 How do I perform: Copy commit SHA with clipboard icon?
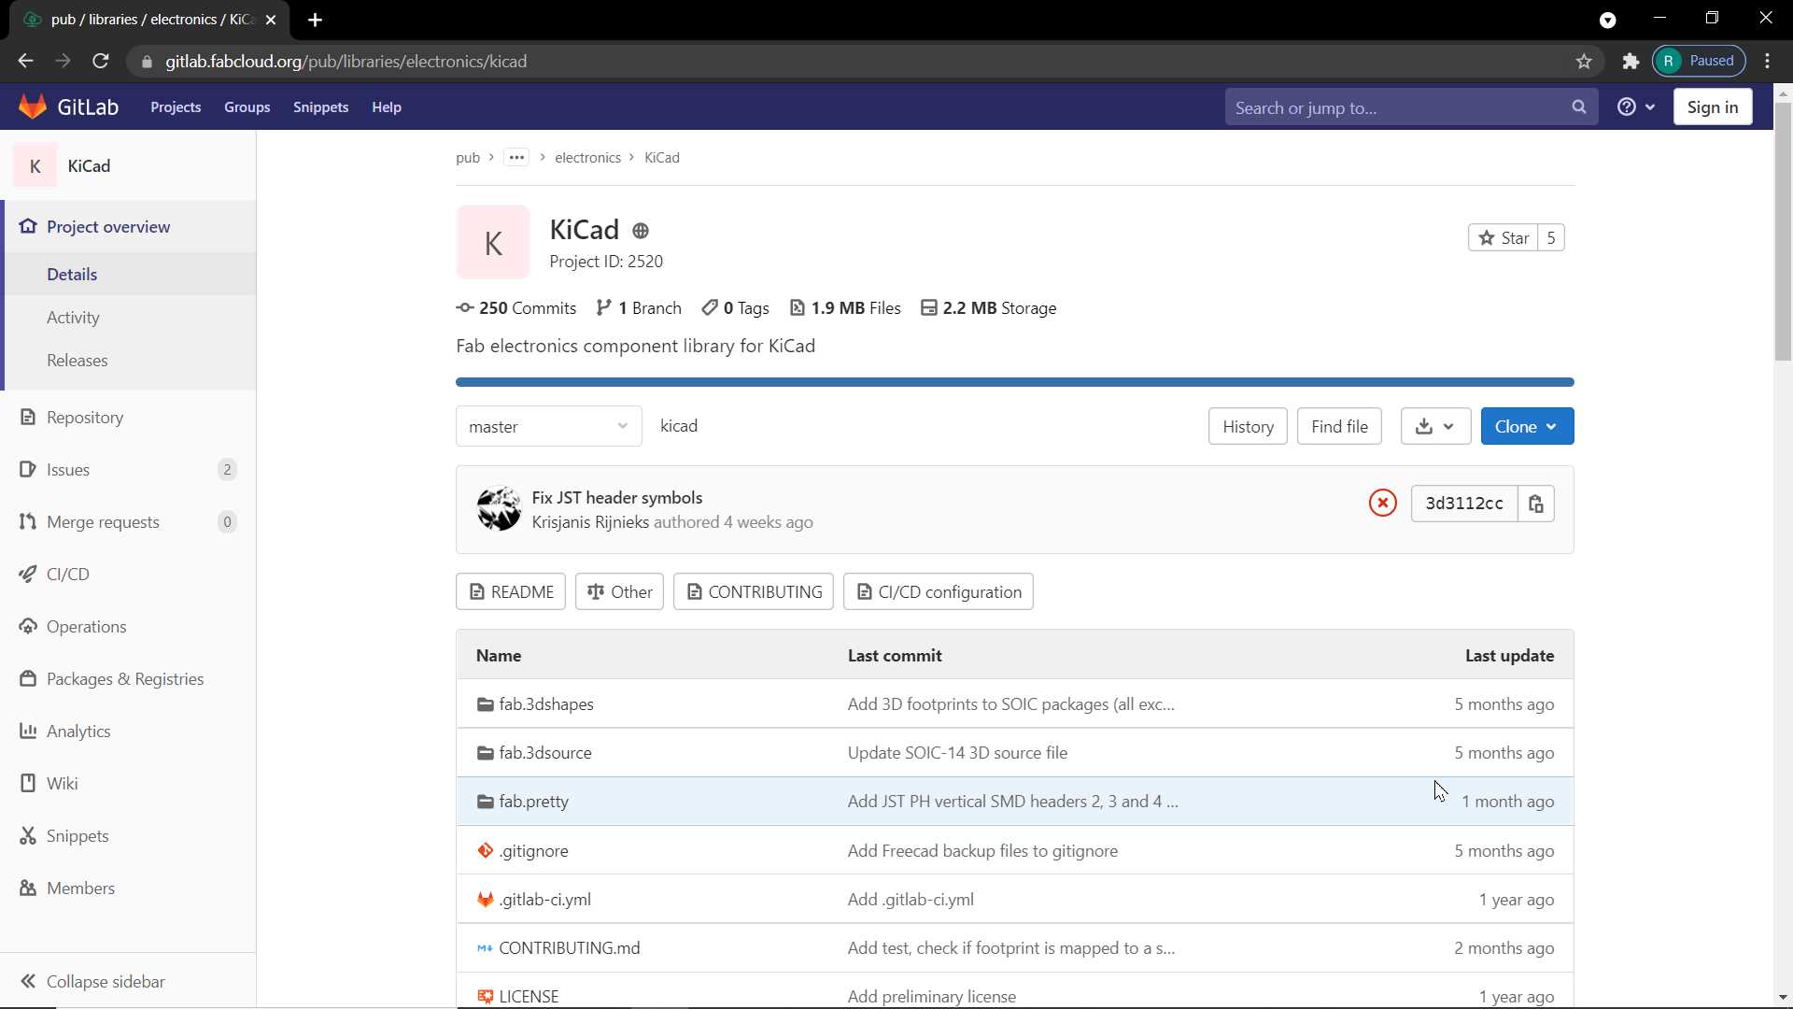(1536, 504)
